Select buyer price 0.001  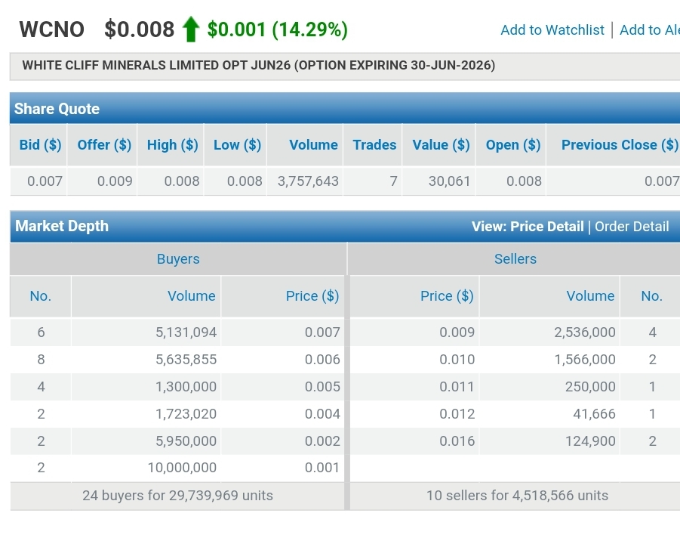tap(322, 468)
